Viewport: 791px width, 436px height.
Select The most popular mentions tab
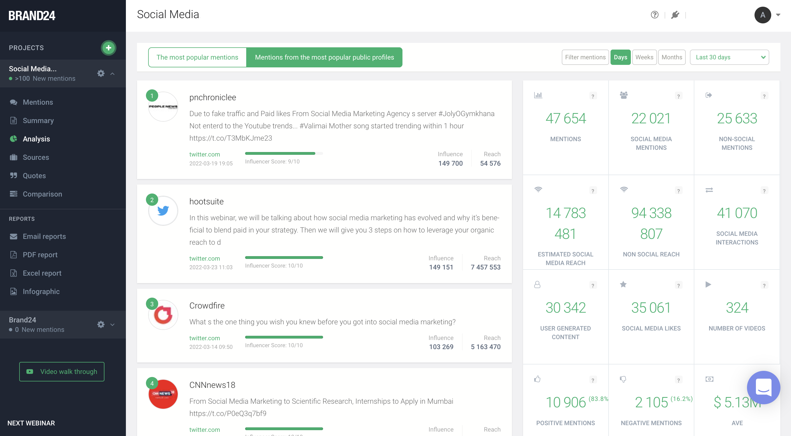(197, 57)
